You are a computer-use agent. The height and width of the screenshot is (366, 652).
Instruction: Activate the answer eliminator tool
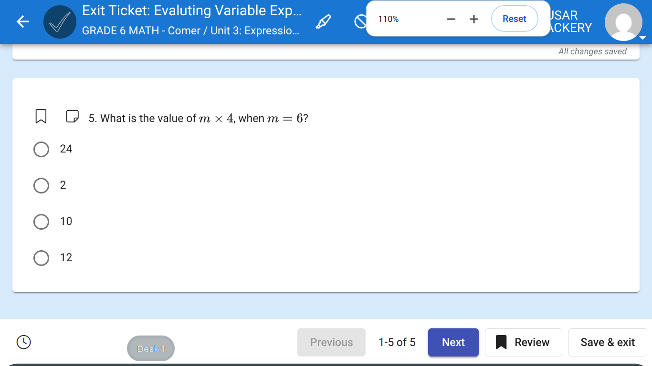[361, 21]
